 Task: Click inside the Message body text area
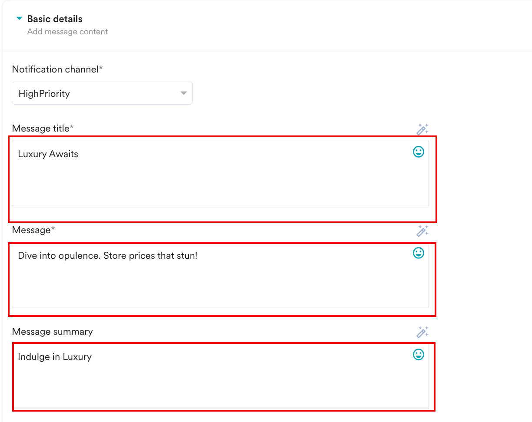[x=220, y=275]
